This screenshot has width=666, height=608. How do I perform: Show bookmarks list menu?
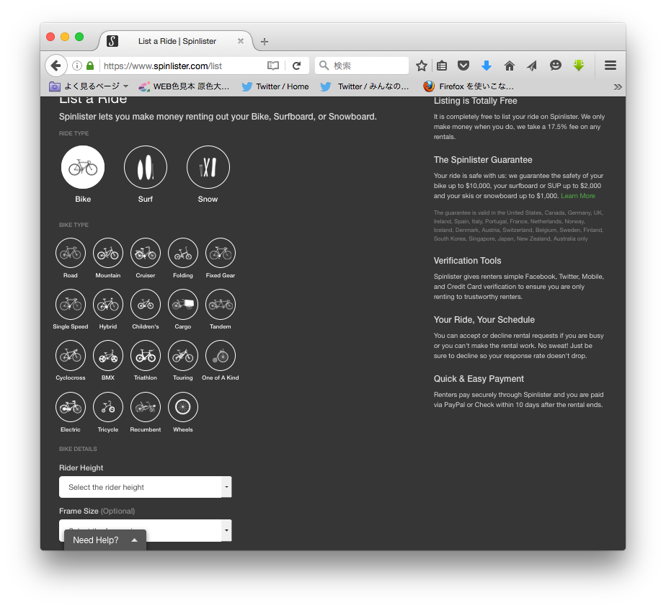point(442,66)
